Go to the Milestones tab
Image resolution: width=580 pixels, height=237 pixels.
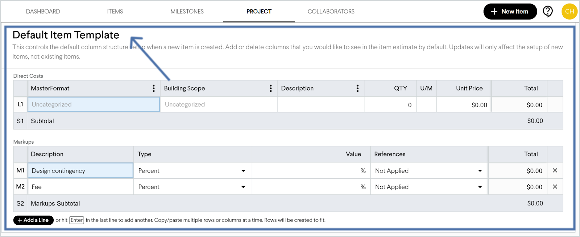click(187, 12)
